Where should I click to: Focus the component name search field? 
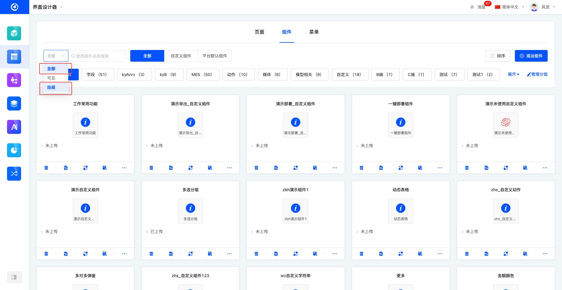point(98,56)
